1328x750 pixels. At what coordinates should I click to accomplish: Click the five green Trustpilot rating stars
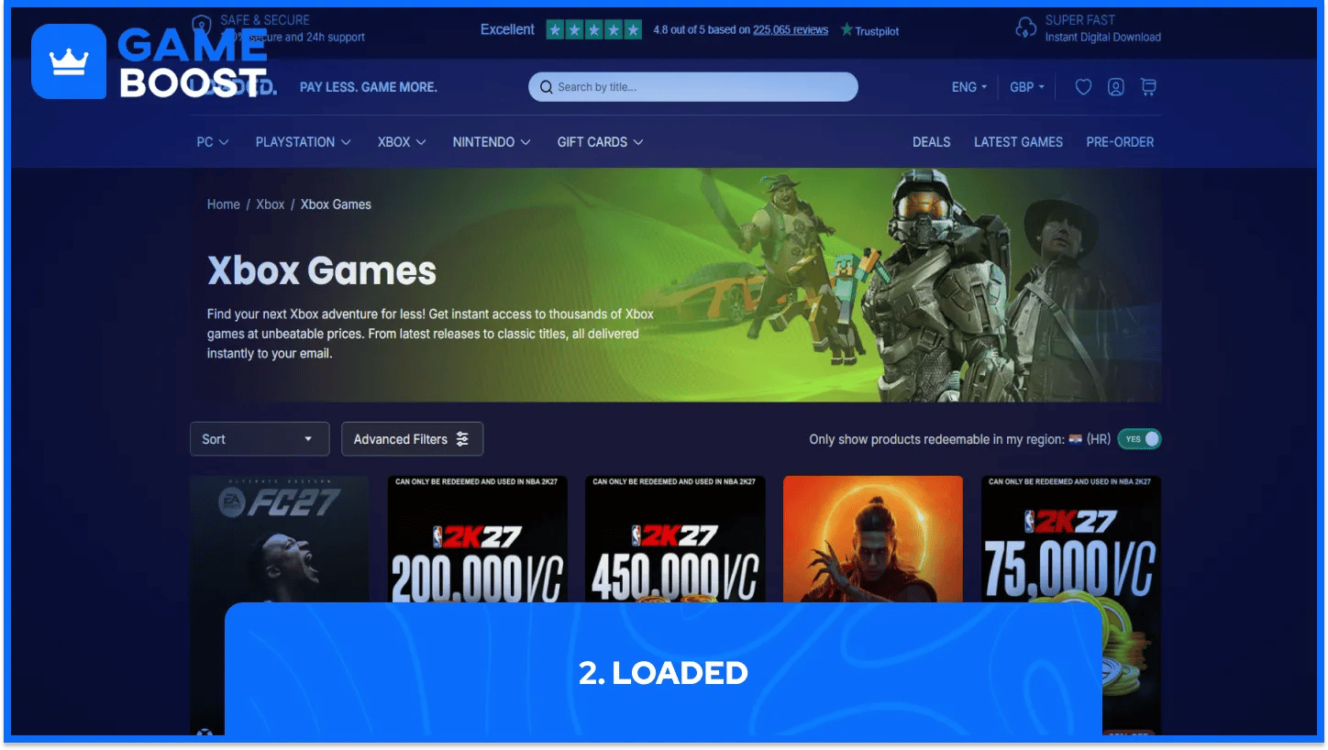tap(594, 29)
